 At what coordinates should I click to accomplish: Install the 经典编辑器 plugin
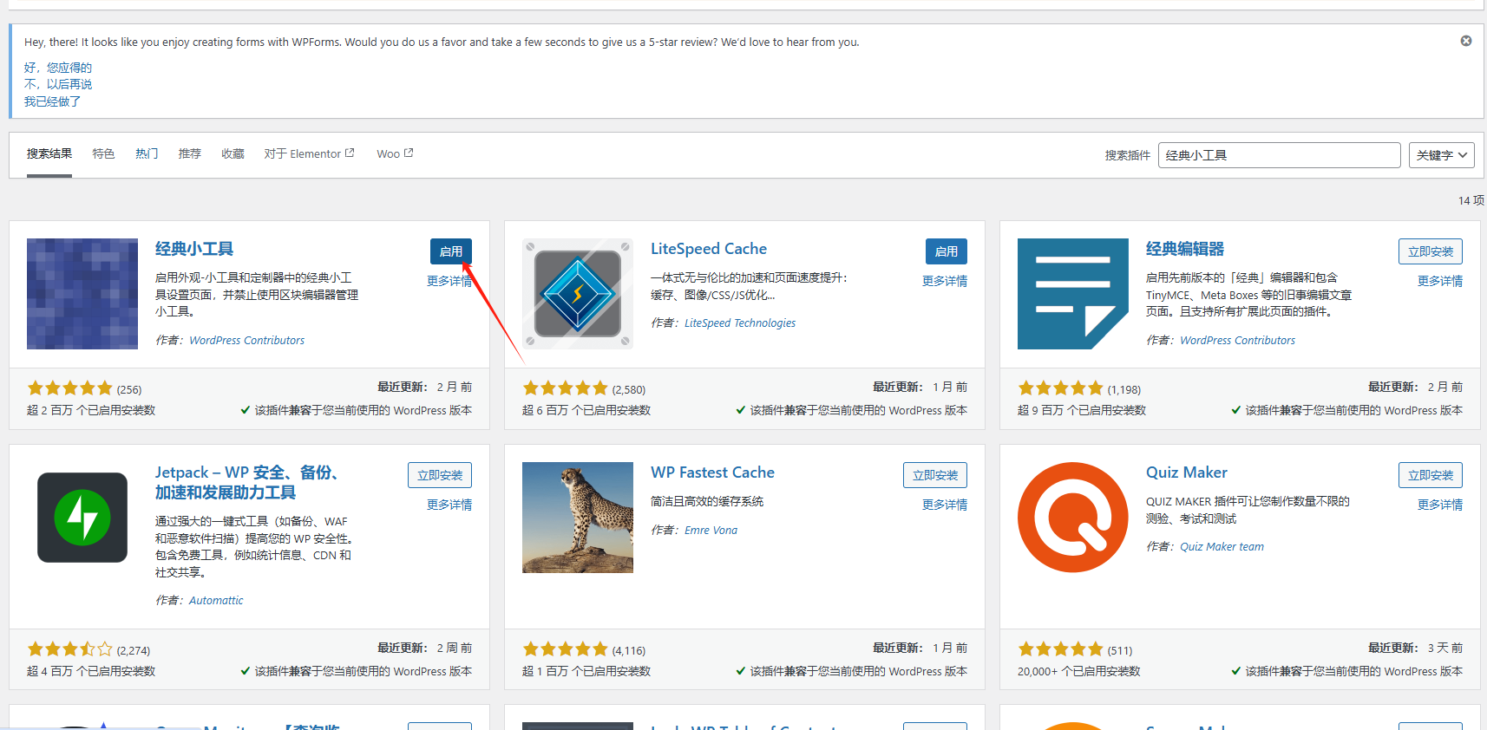[1430, 251]
